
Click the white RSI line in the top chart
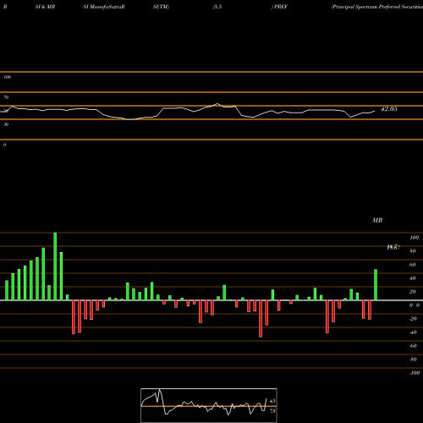point(188,111)
